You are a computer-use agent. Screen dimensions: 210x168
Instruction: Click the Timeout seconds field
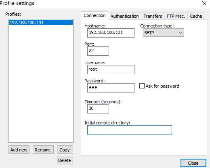click(x=98, y=109)
